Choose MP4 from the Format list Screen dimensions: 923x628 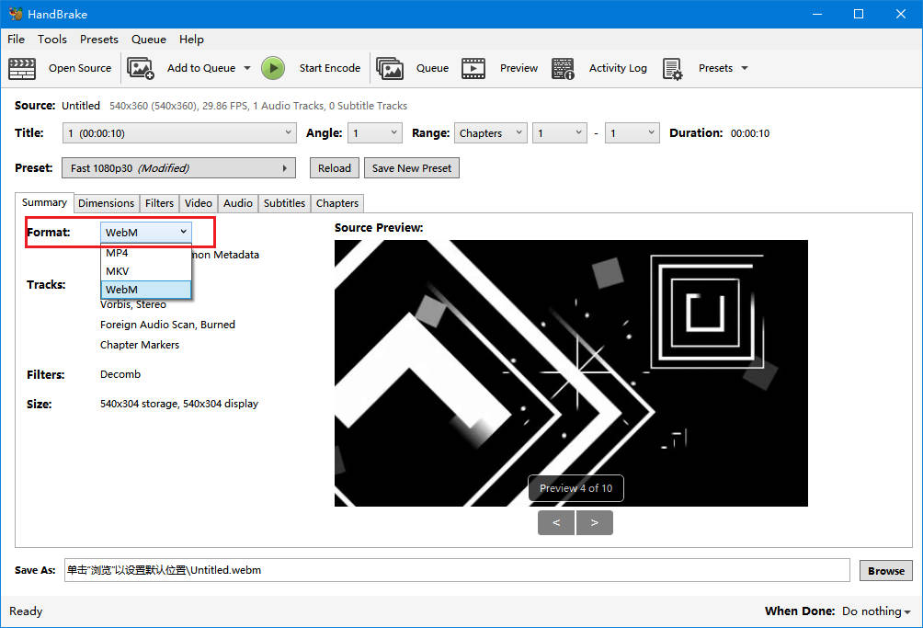(146, 253)
